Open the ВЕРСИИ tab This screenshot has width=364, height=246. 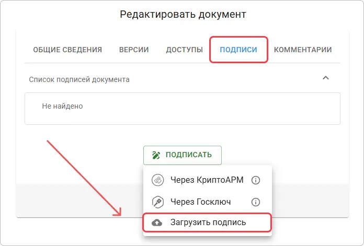(x=134, y=50)
